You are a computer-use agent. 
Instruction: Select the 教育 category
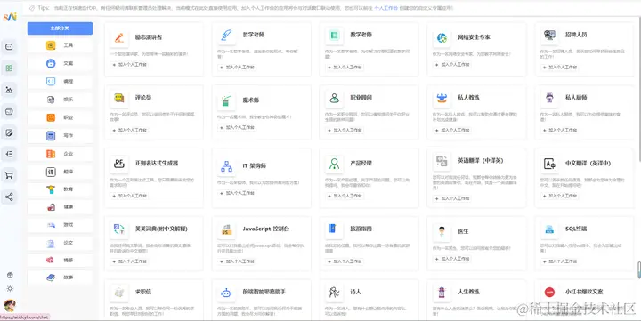(60, 189)
